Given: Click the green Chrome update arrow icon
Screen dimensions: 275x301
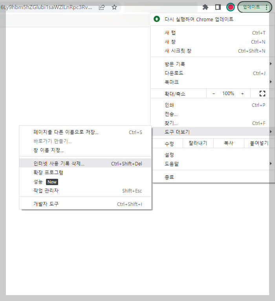Looking at the screenshot, I should click(157, 19).
